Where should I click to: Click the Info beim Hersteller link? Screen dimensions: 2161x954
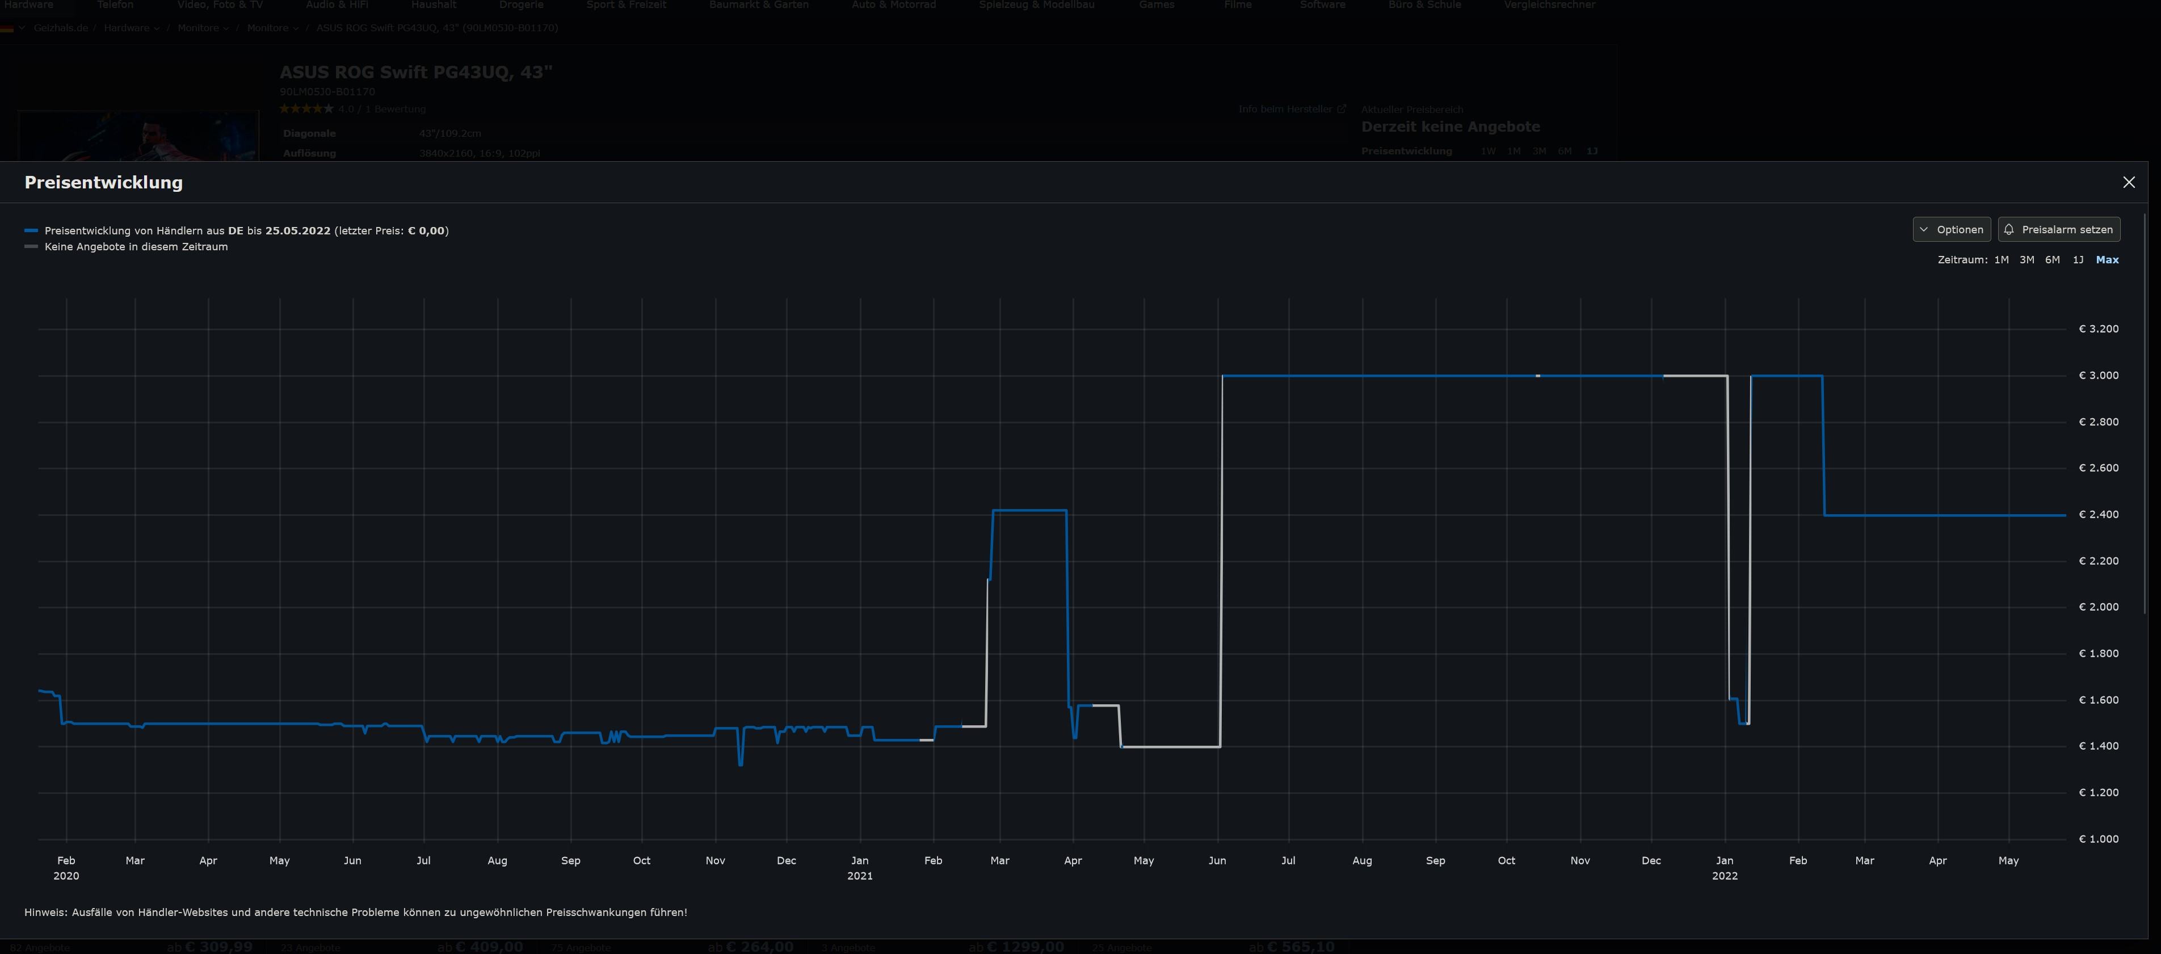click(1292, 109)
